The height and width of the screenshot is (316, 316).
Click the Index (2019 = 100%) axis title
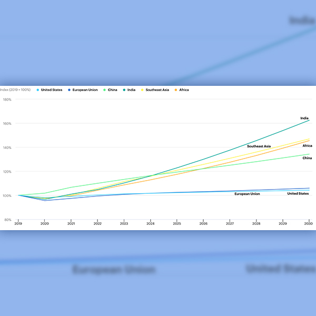coord(15,90)
